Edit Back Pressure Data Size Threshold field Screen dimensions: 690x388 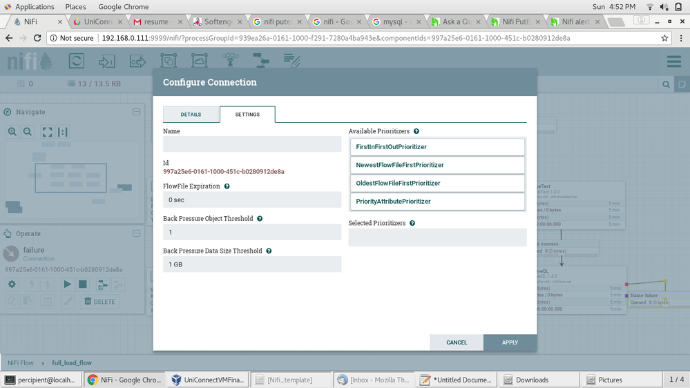coord(252,264)
